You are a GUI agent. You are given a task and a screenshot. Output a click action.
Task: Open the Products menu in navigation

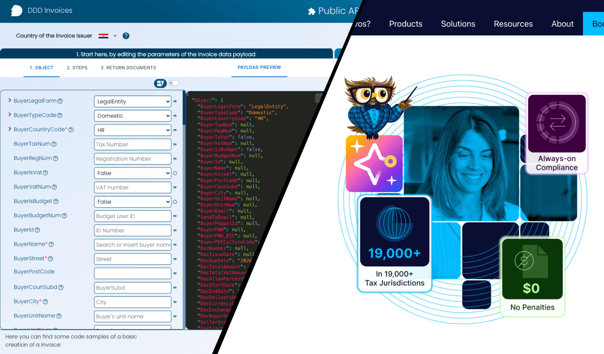pyautogui.click(x=406, y=24)
